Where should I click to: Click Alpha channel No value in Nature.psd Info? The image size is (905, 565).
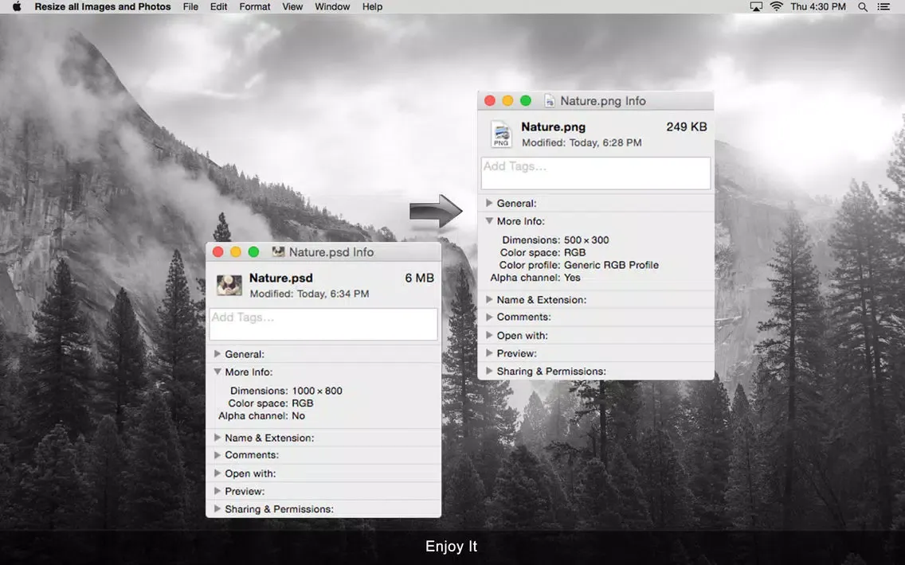point(299,416)
